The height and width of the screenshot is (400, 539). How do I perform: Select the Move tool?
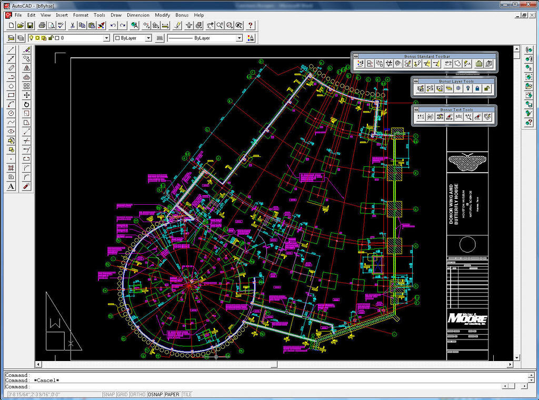tap(26, 95)
